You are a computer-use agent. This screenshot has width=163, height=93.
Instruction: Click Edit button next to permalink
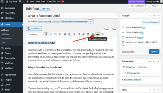[x=91, y=21]
